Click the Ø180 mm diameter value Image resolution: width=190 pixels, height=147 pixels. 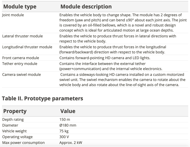click(x=68, y=125)
